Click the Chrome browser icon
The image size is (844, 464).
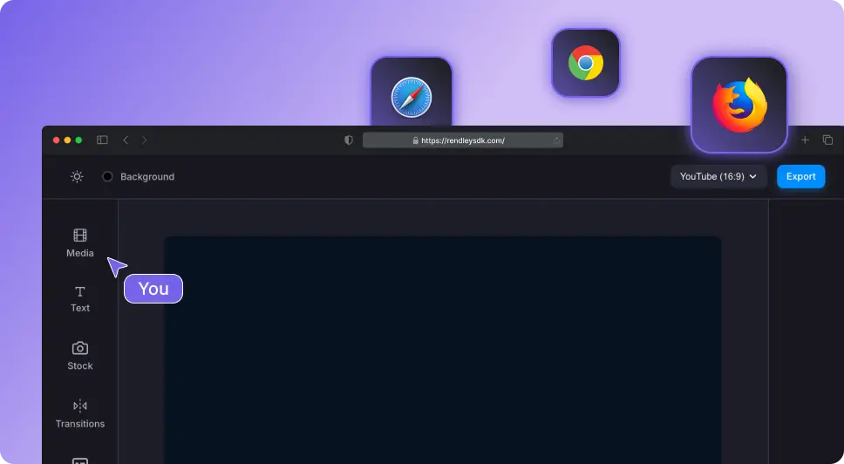coord(586,63)
